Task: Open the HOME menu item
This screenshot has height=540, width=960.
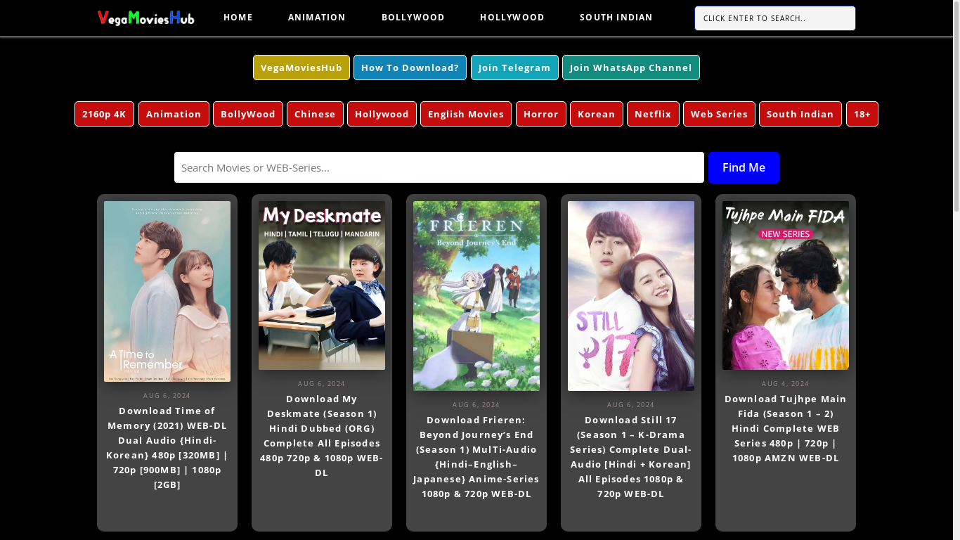Action: [238, 18]
